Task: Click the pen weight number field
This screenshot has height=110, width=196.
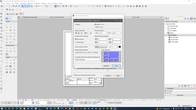Action: coord(114,47)
